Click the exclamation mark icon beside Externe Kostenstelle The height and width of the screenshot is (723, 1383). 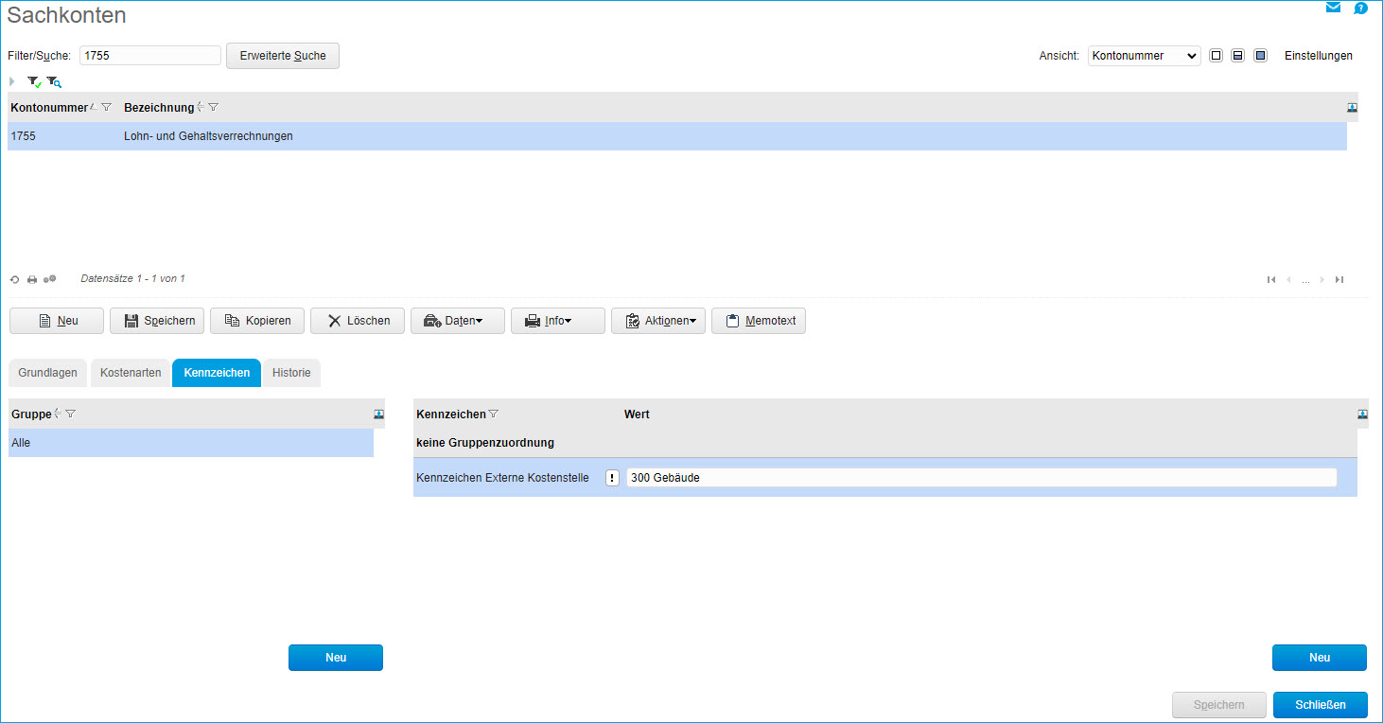[612, 478]
